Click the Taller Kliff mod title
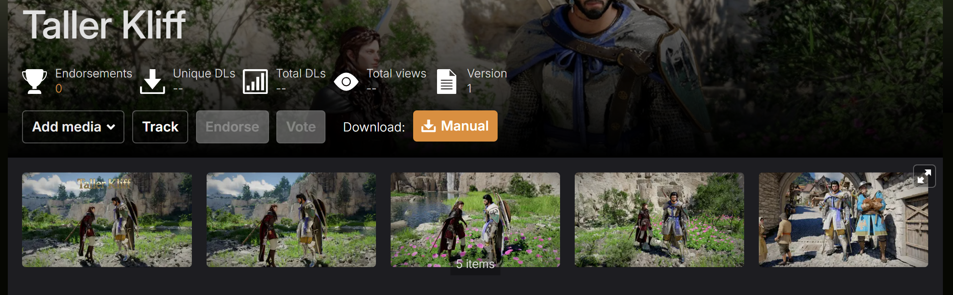Image resolution: width=953 pixels, height=295 pixels. pyautogui.click(x=105, y=25)
